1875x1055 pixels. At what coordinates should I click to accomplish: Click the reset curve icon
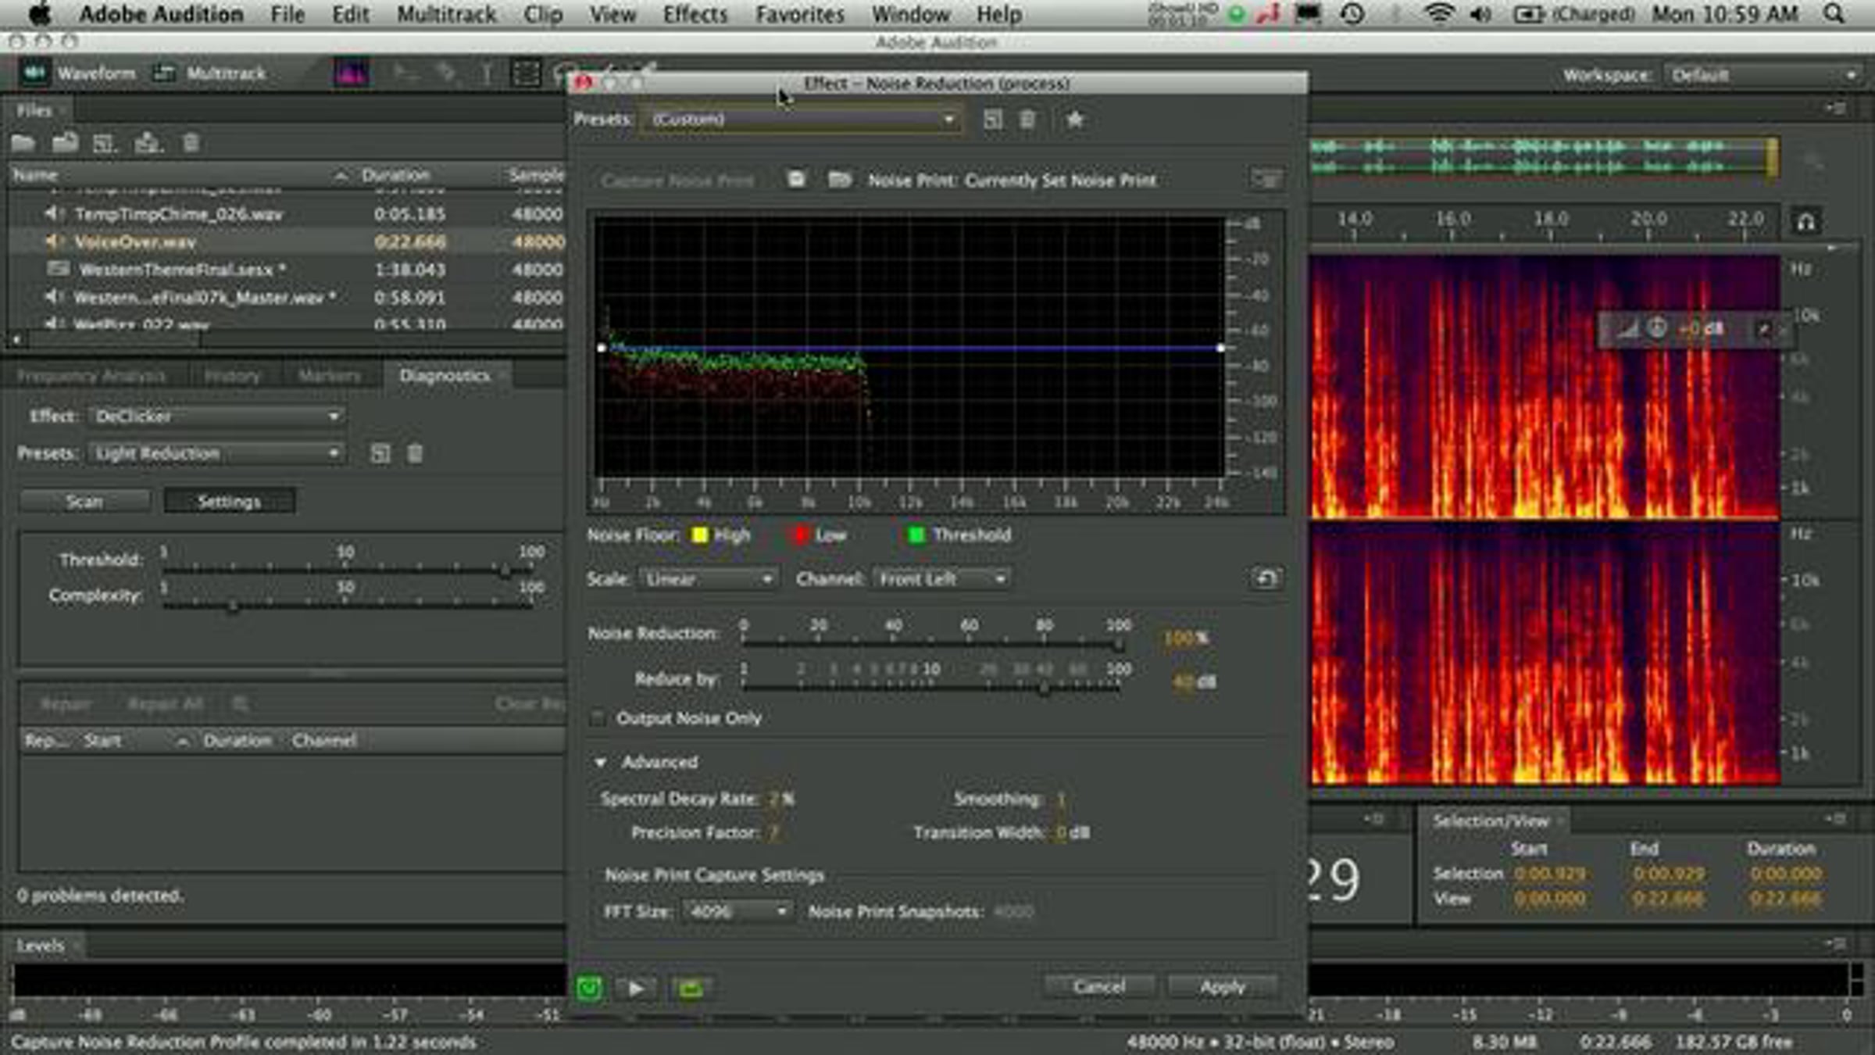pos(1266,579)
